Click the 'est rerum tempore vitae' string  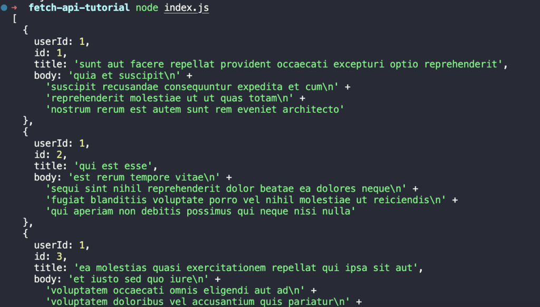click(x=144, y=177)
